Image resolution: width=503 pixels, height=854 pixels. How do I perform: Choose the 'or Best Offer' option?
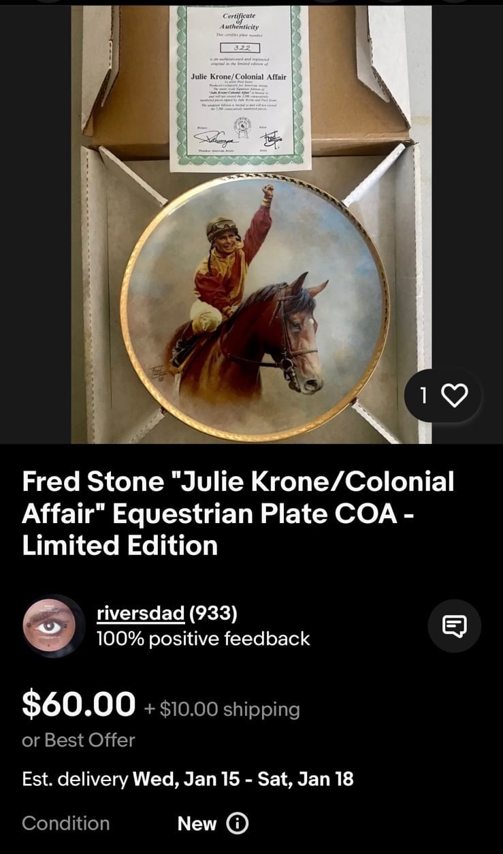pyautogui.click(x=78, y=740)
